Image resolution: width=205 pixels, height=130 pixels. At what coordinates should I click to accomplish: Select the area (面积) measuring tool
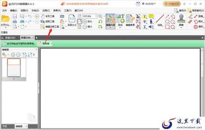pos(199,27)
